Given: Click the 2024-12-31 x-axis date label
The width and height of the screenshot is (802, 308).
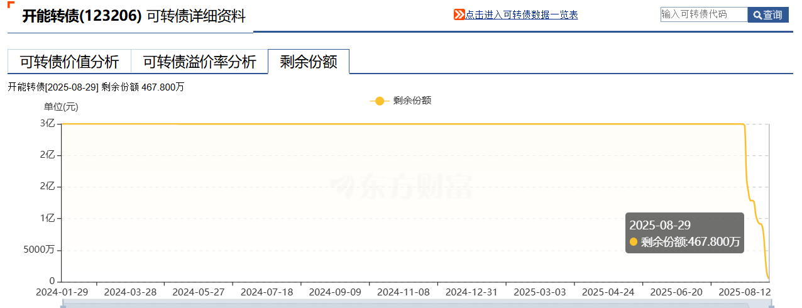Looking at the screenshot, I should click(x=471, y=292).
